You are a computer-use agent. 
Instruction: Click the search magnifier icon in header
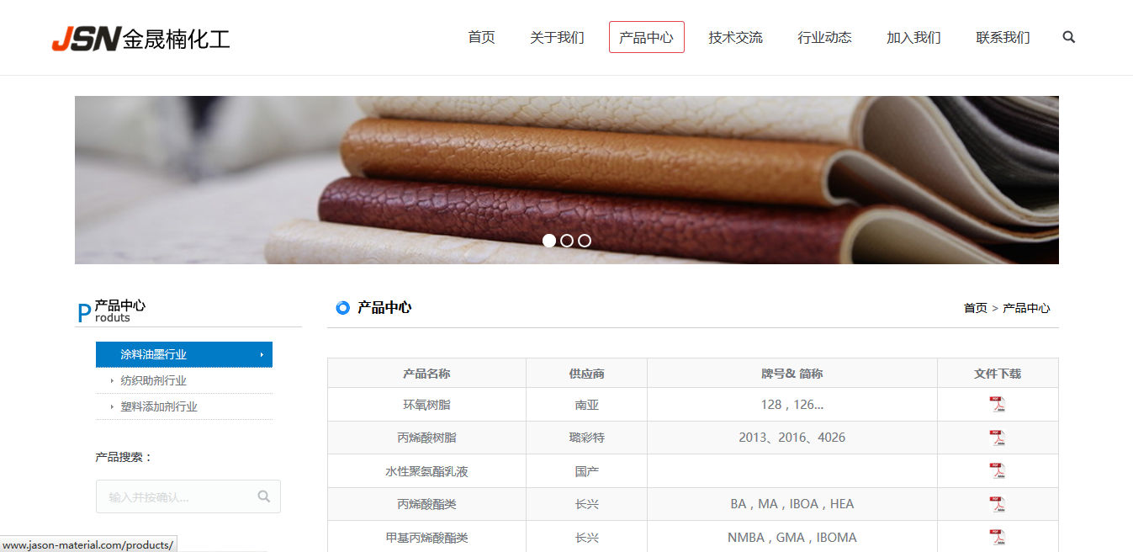tap(1068, 37)
